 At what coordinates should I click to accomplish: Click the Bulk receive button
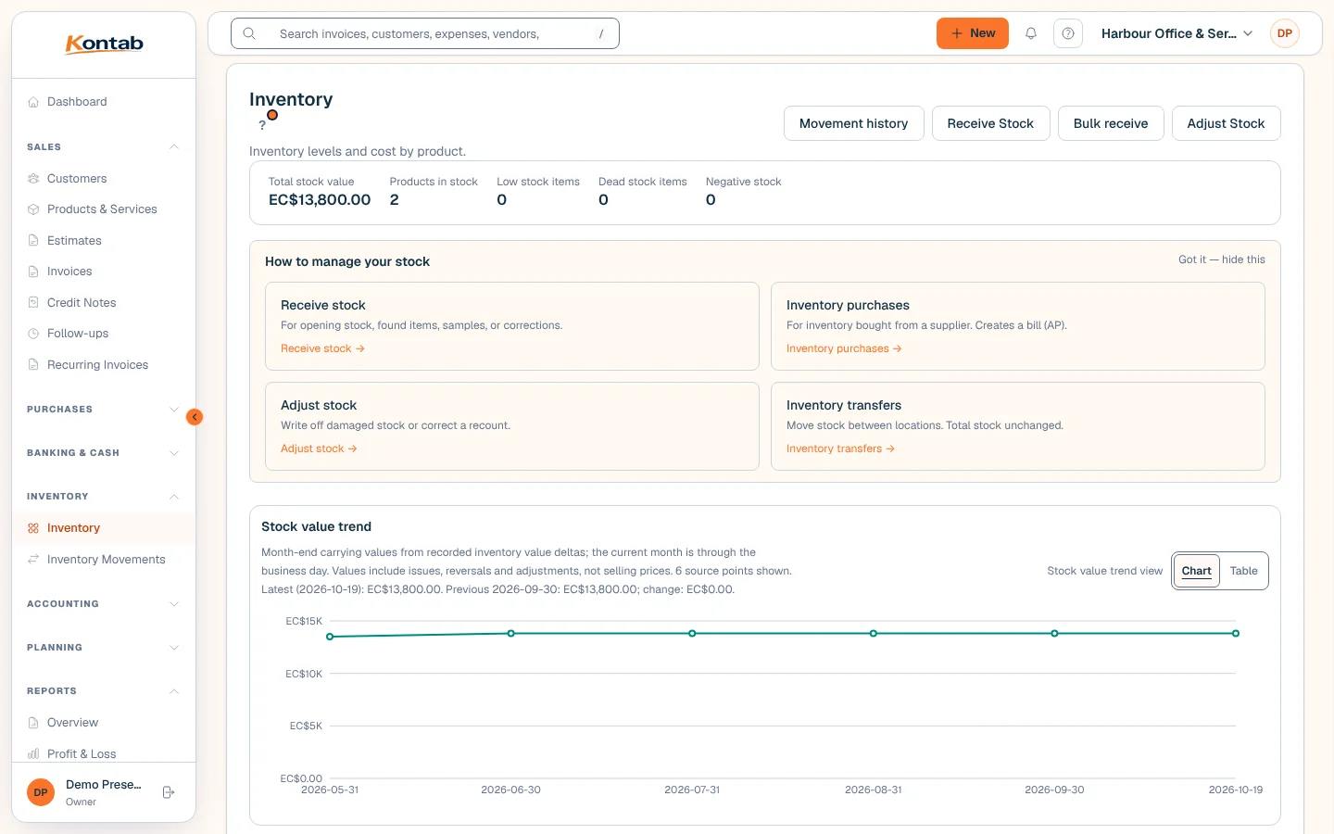1111,123
